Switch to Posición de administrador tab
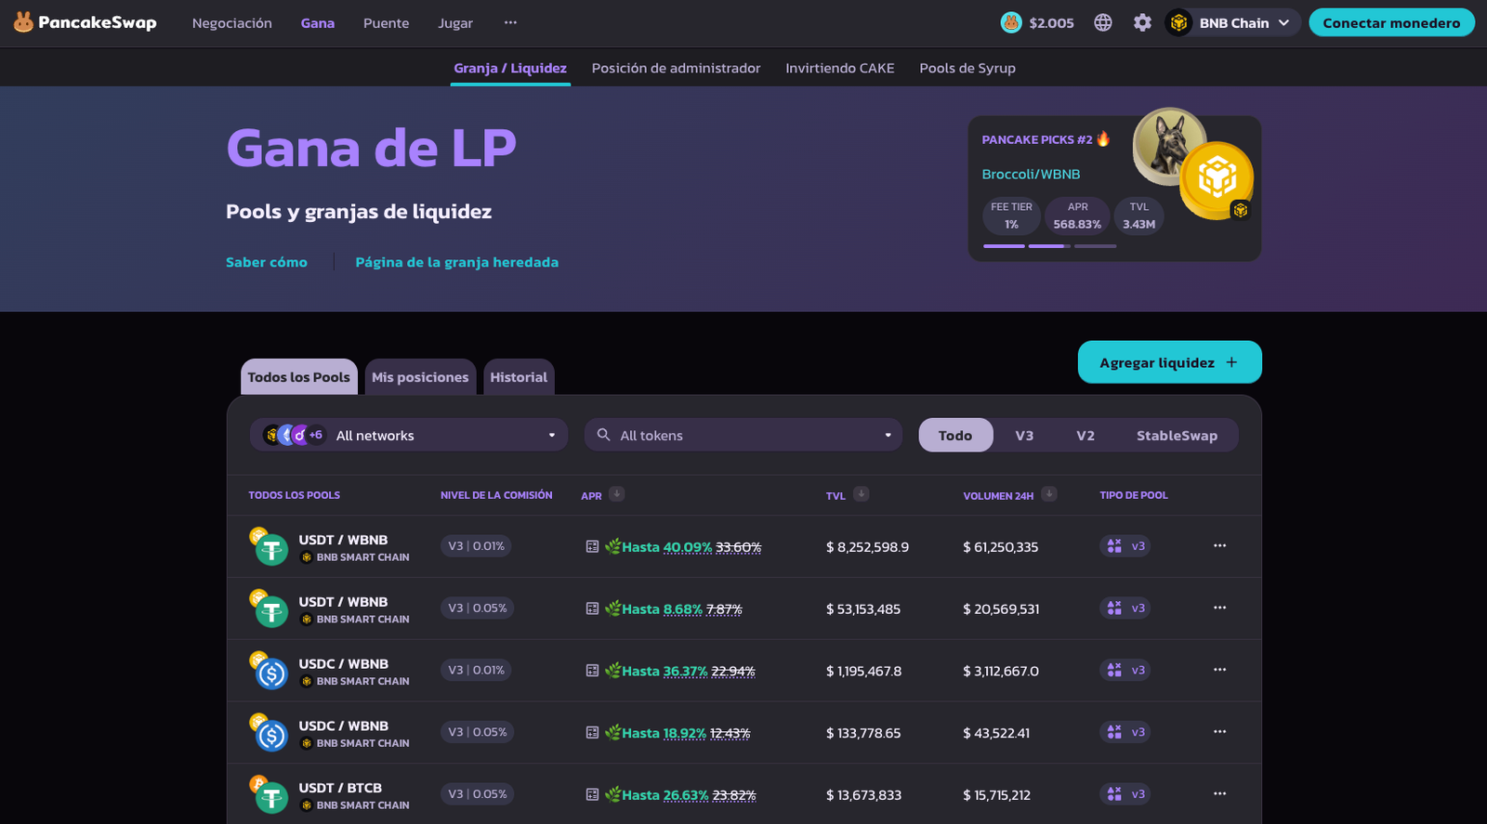The height and width of the screenshot is (824, 1487). [676, 68]
